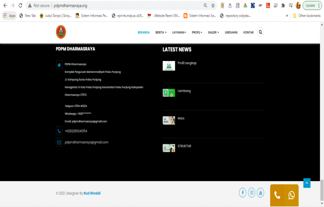Click the Lambang news thumbnail
324x207 pixels.
click(169, 93)
